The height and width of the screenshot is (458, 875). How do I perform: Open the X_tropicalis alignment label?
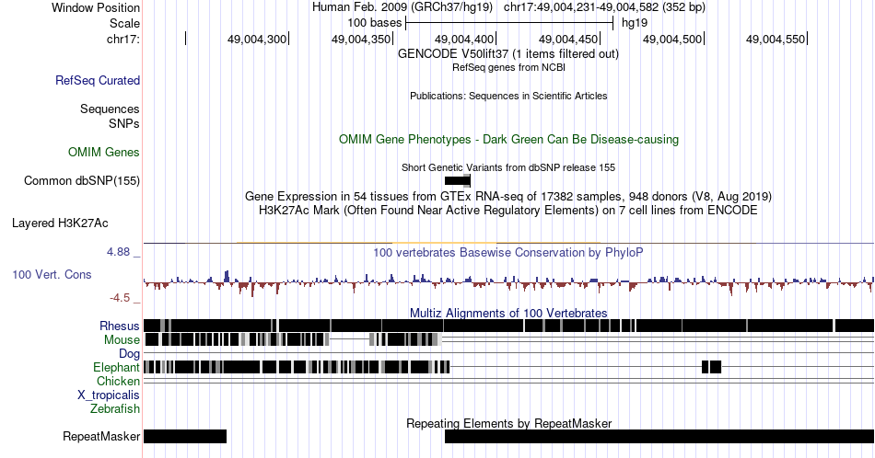click(x=109, y=395)
